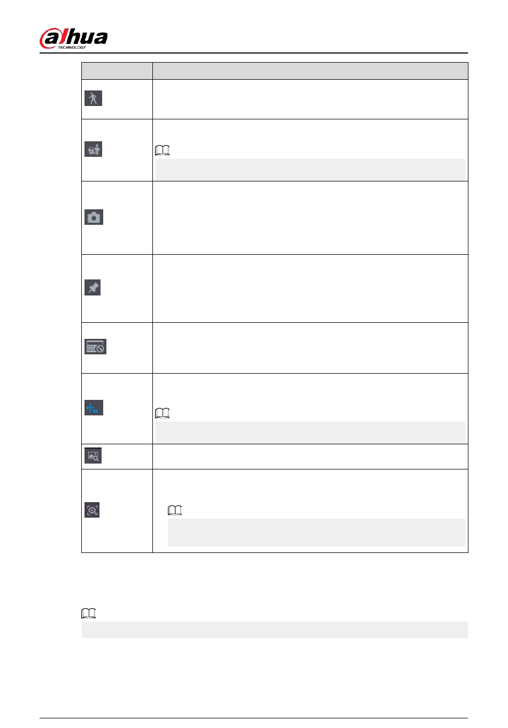This screenshot has height=728, width=508.
Task: Click note book icon beside person-vehicle row
Action: (162, 150)
